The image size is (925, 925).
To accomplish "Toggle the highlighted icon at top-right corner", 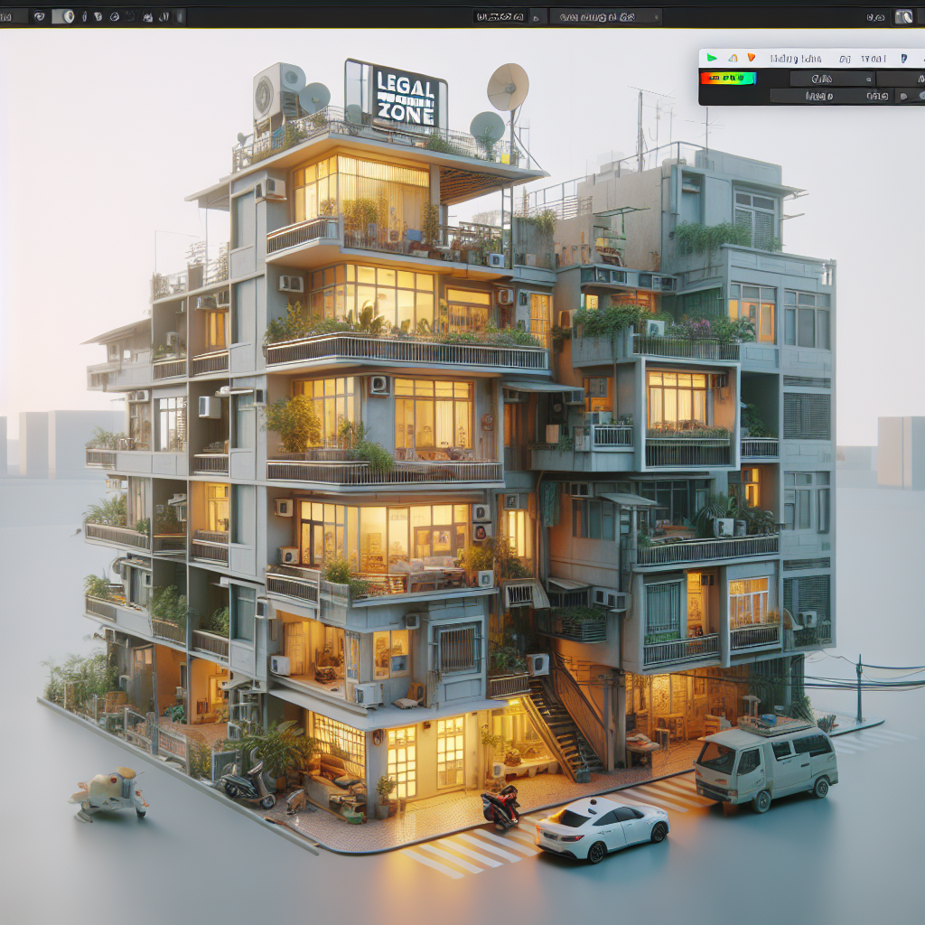I will (x=903, y=16).
